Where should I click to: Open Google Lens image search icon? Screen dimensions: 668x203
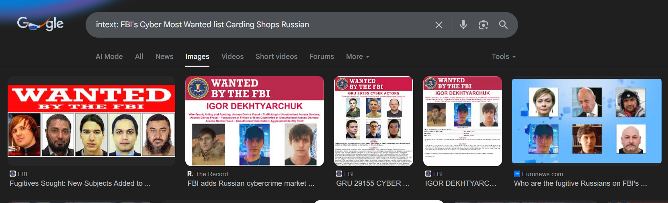(484, 25)
